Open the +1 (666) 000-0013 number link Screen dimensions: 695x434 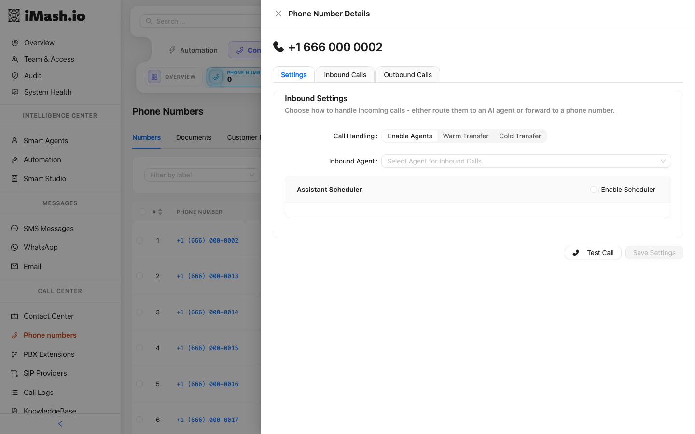click(208, 276)
